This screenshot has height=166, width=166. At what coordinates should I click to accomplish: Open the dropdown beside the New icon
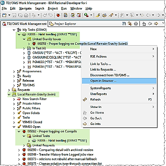[x=9, y=15]
